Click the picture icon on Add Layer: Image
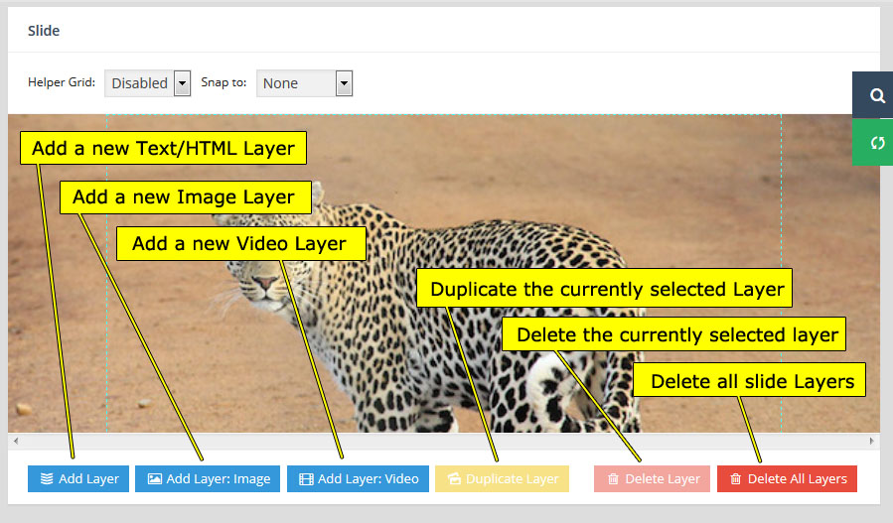The height and width of the screenshot is (523, 893). (x=154, y=479)
